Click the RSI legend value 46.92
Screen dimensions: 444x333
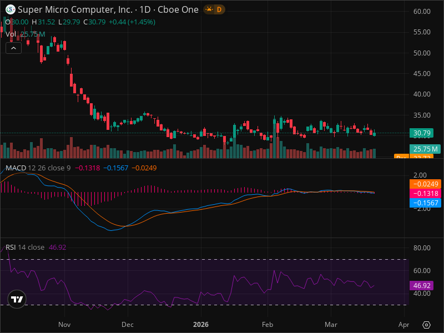point(58,247)
